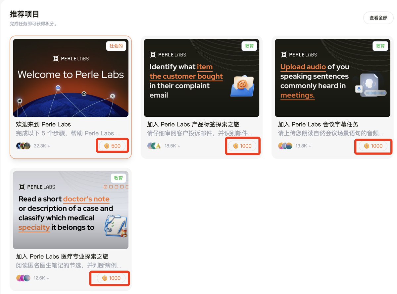Image resolution: width=397 pixels, height=294 pixels.
Task: Click participant avatars beside 18.5K +
Action: [x=154, y=146]
